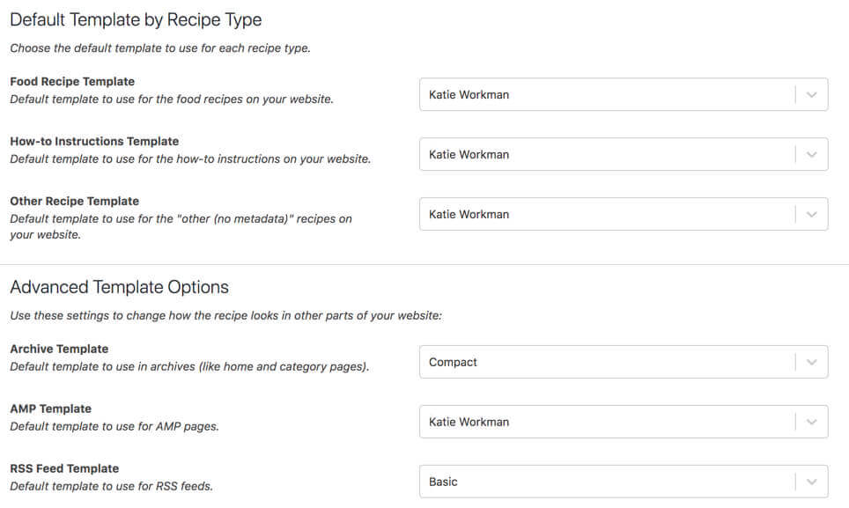Click the Other Recipe Template label

[74, 201]
